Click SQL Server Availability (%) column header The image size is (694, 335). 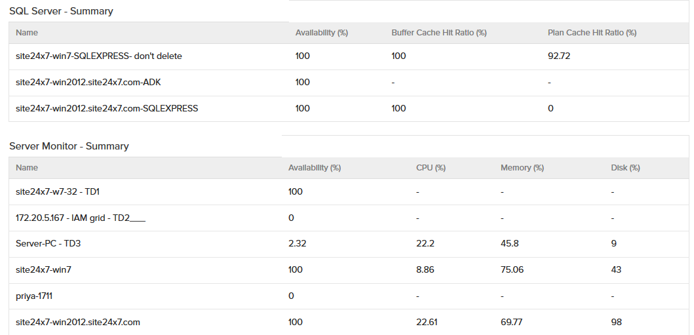tap(321, 33)
